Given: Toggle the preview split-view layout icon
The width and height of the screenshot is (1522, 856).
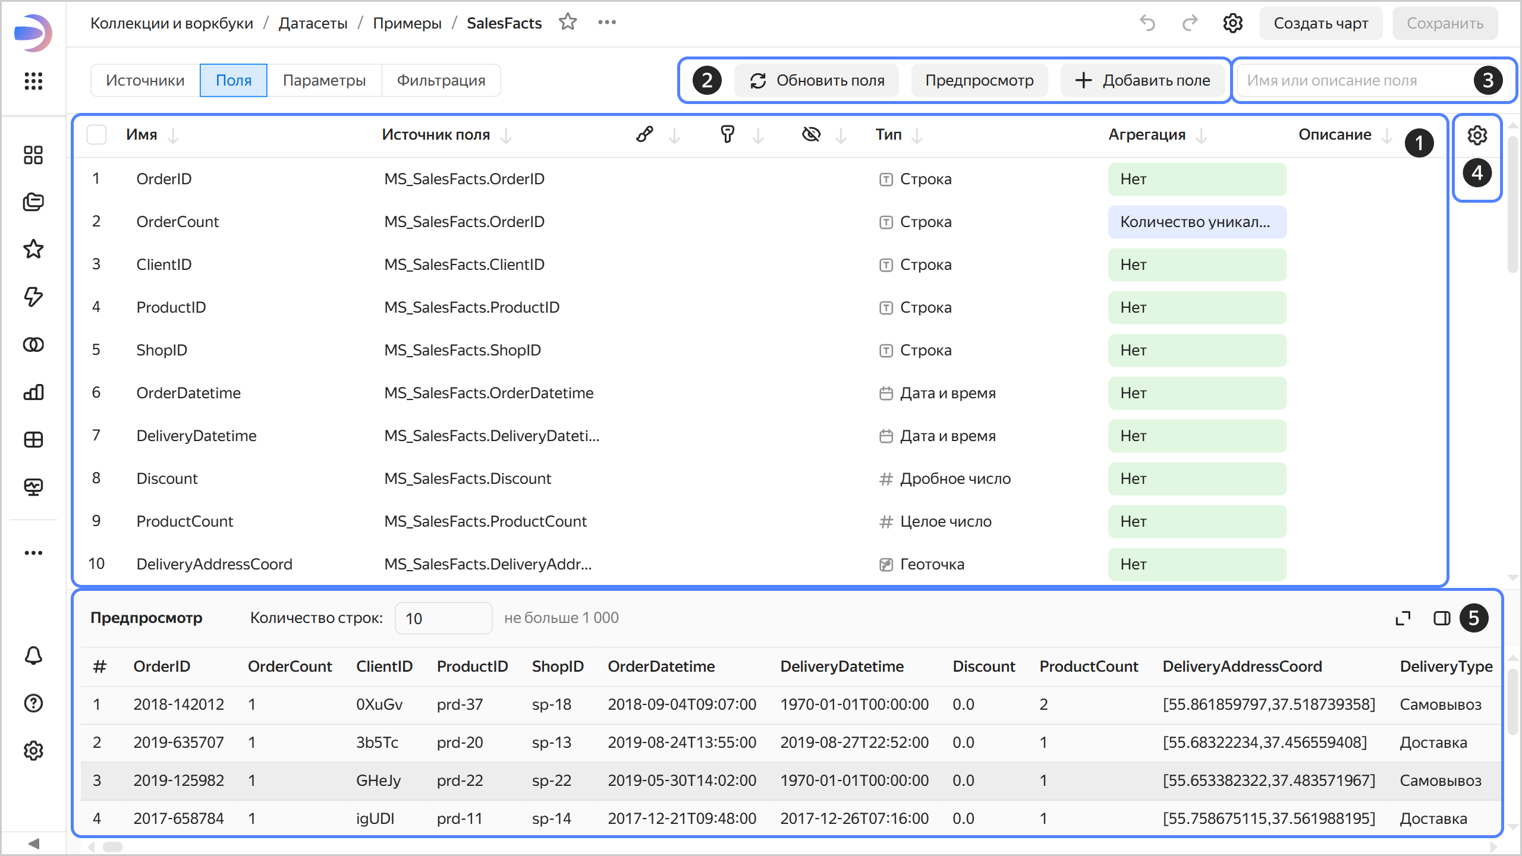Looking at the screenshot, I should (1441, 618).
